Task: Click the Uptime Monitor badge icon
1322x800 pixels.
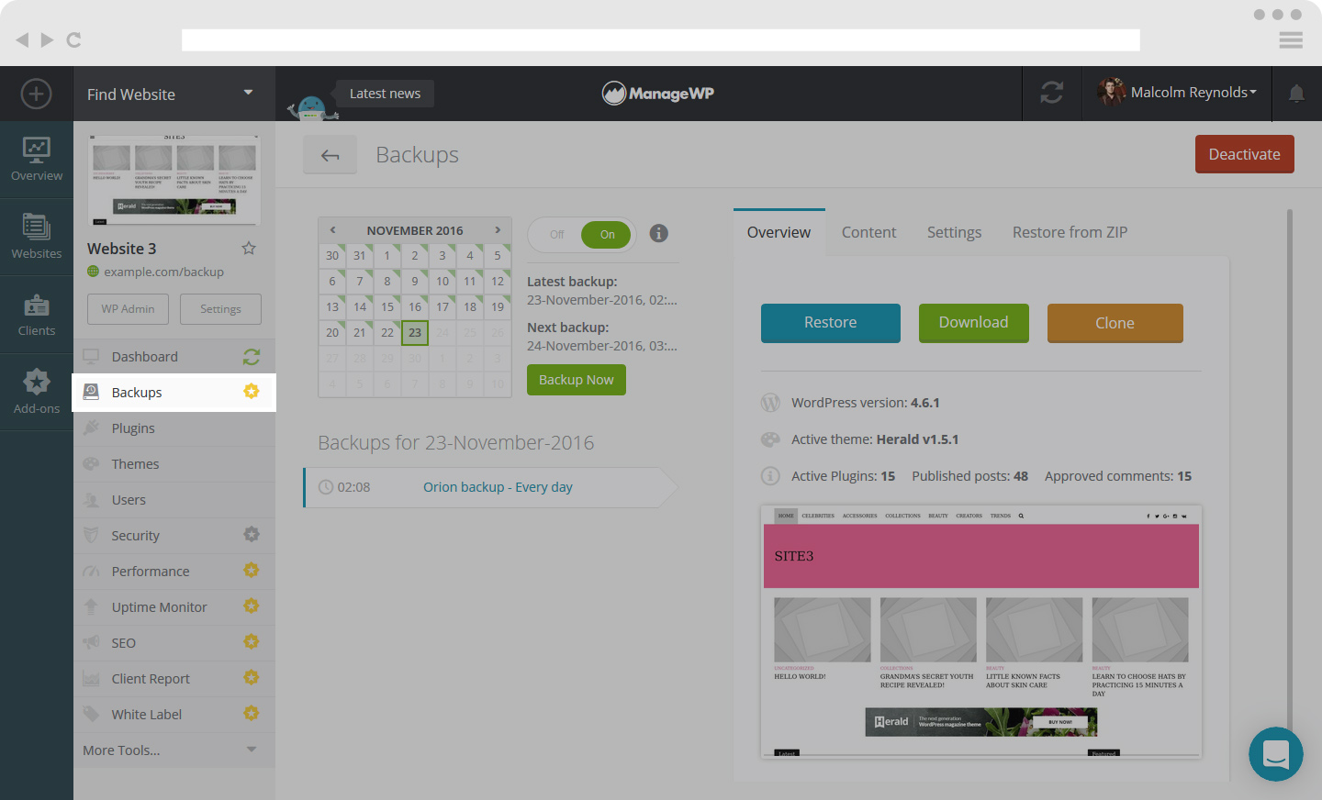Action: 252,606
